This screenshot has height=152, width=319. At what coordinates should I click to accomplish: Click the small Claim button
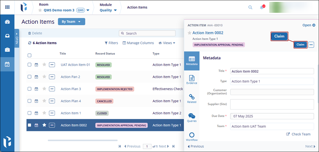(300, 45)
